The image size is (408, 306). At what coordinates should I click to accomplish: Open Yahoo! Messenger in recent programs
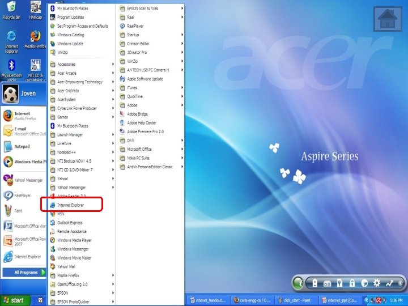click(24, 180)
